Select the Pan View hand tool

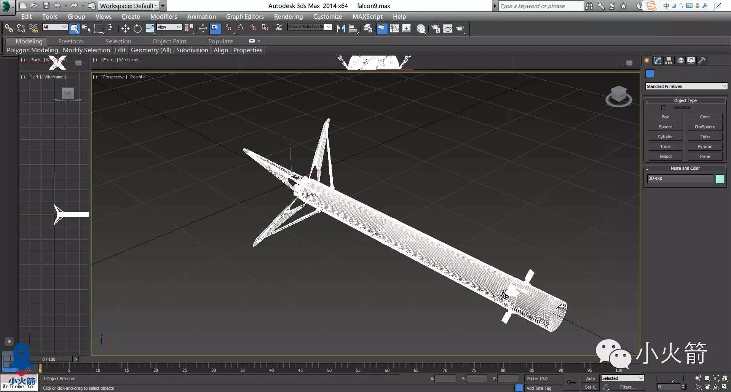pos(707,387)
